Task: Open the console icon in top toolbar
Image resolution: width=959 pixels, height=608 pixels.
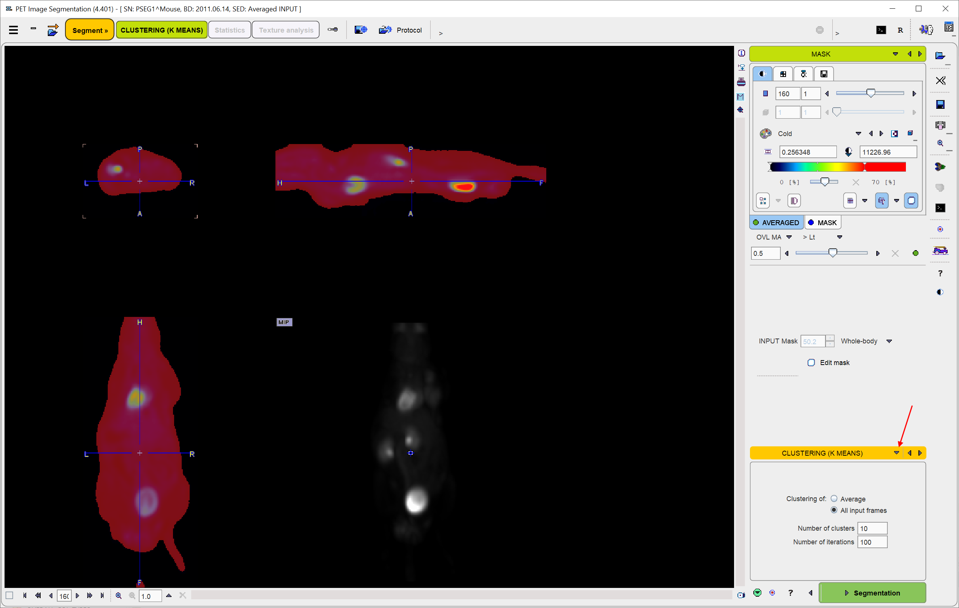Action: [881, 30]
